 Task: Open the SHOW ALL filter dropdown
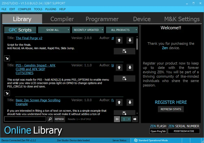(x=54, y=30)
